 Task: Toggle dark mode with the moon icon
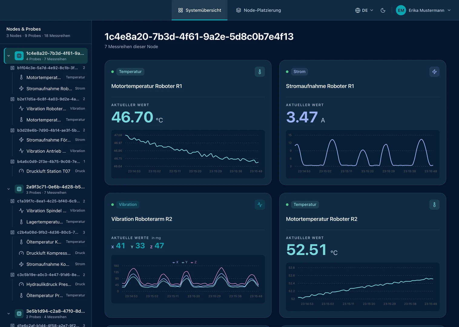pyautogui.click(x=383, y=10)
